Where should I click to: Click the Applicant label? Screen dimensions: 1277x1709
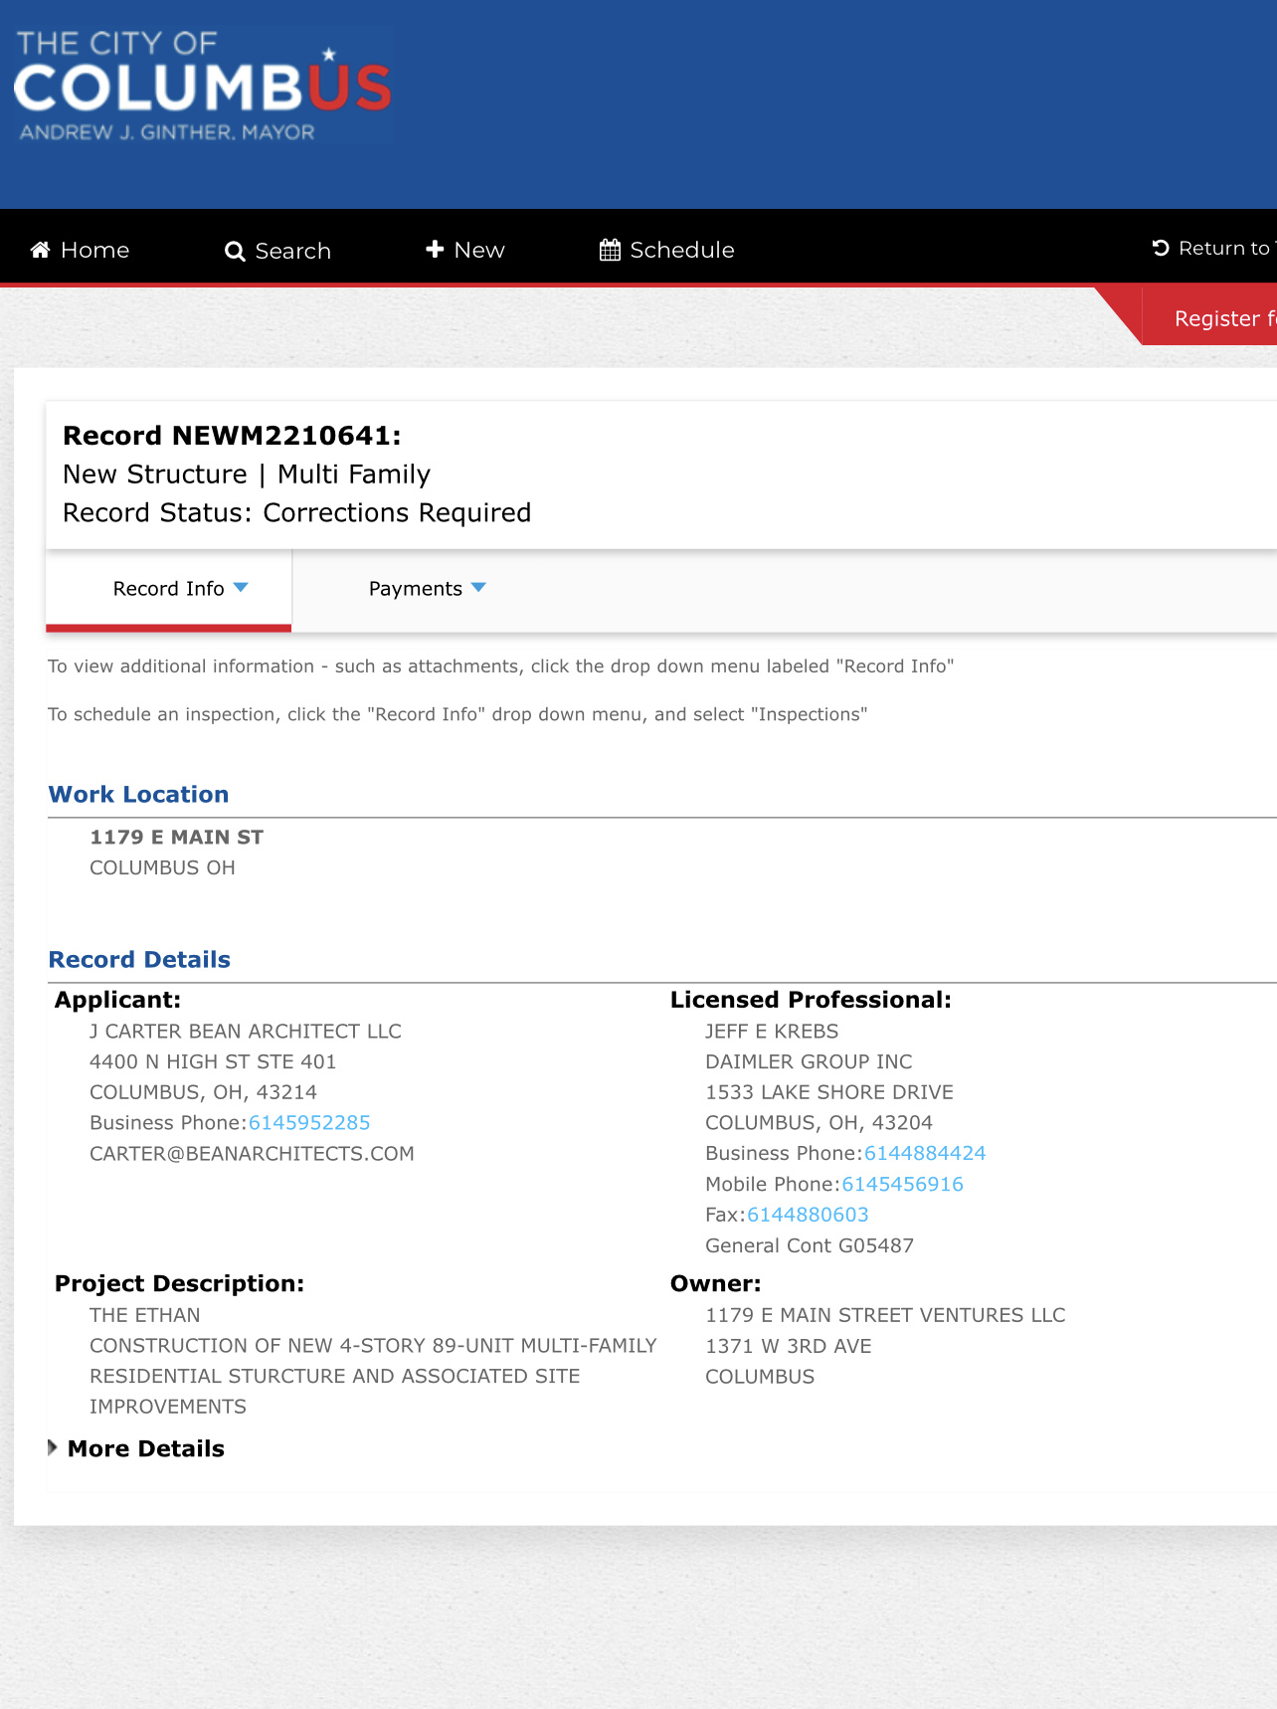[118, 1000]
